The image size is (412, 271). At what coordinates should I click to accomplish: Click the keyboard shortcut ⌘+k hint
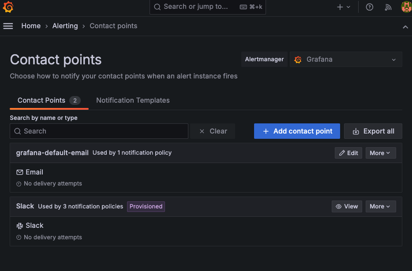coord(251,7)
